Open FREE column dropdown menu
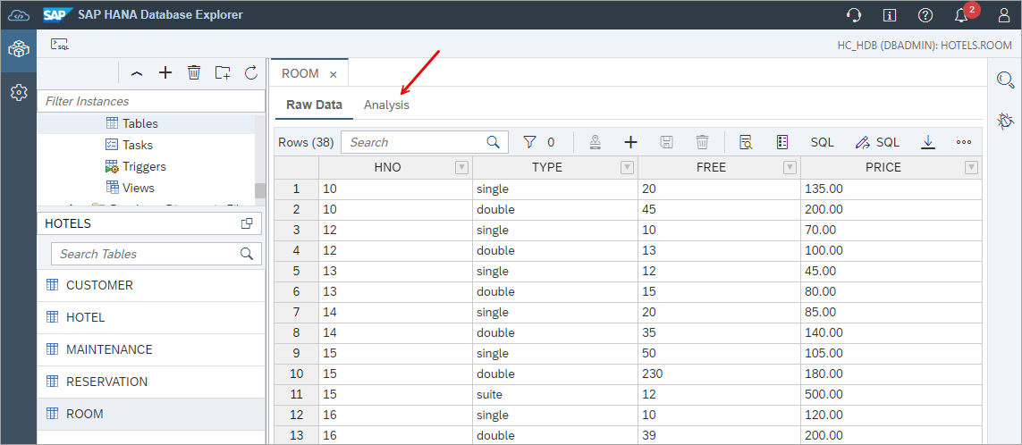1022x445 pixels. [790, 168]
